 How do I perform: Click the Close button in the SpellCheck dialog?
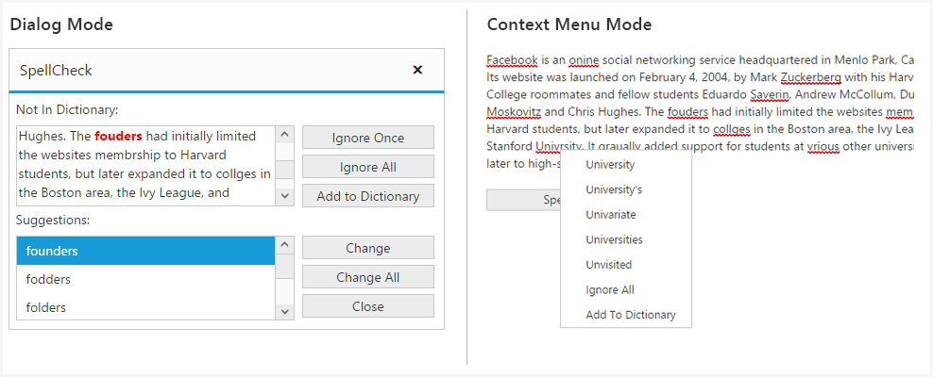click(x=368, y=306)
